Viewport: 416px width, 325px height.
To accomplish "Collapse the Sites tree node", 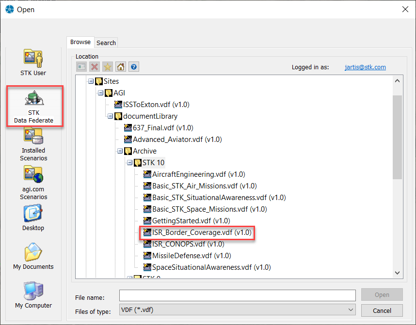I will pos(91,81).
